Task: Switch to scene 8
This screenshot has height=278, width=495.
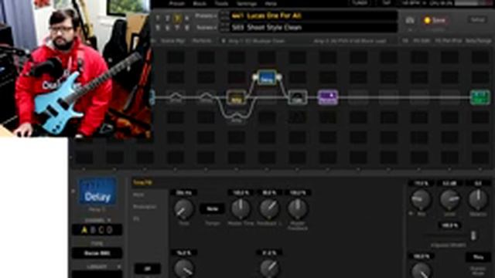Action: pyautogui.click(x=187, y=28)
